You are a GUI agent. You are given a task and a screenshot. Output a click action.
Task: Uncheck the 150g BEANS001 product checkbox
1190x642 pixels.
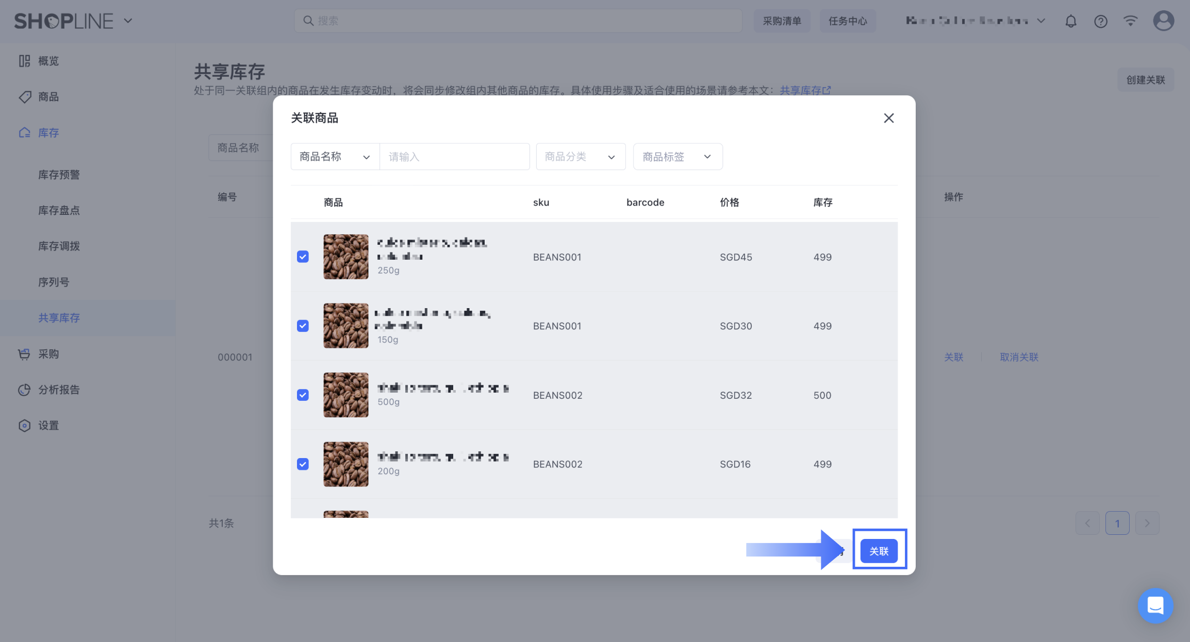(303, 326)
